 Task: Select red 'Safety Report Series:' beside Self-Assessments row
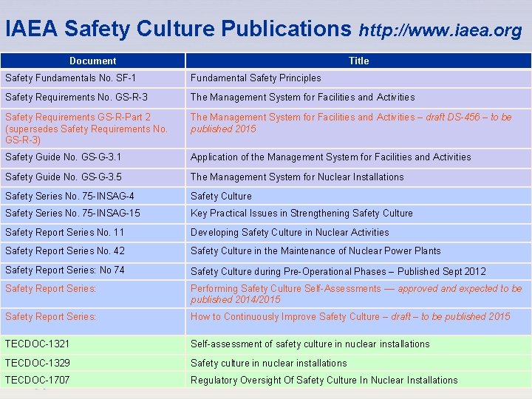(92, 294)
